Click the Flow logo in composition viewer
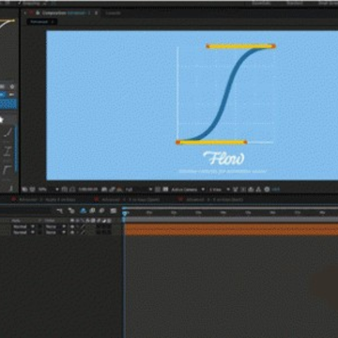 [223, 158]
